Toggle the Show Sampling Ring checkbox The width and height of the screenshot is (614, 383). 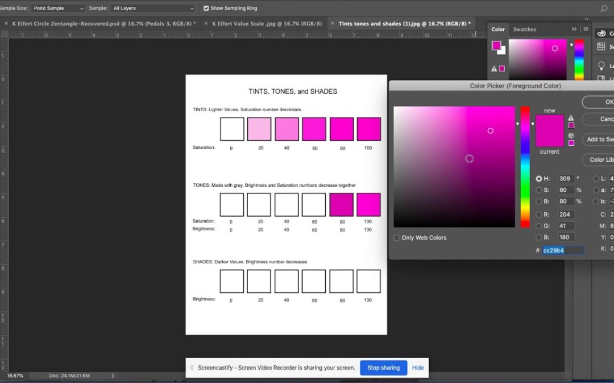tap(206, 8)
